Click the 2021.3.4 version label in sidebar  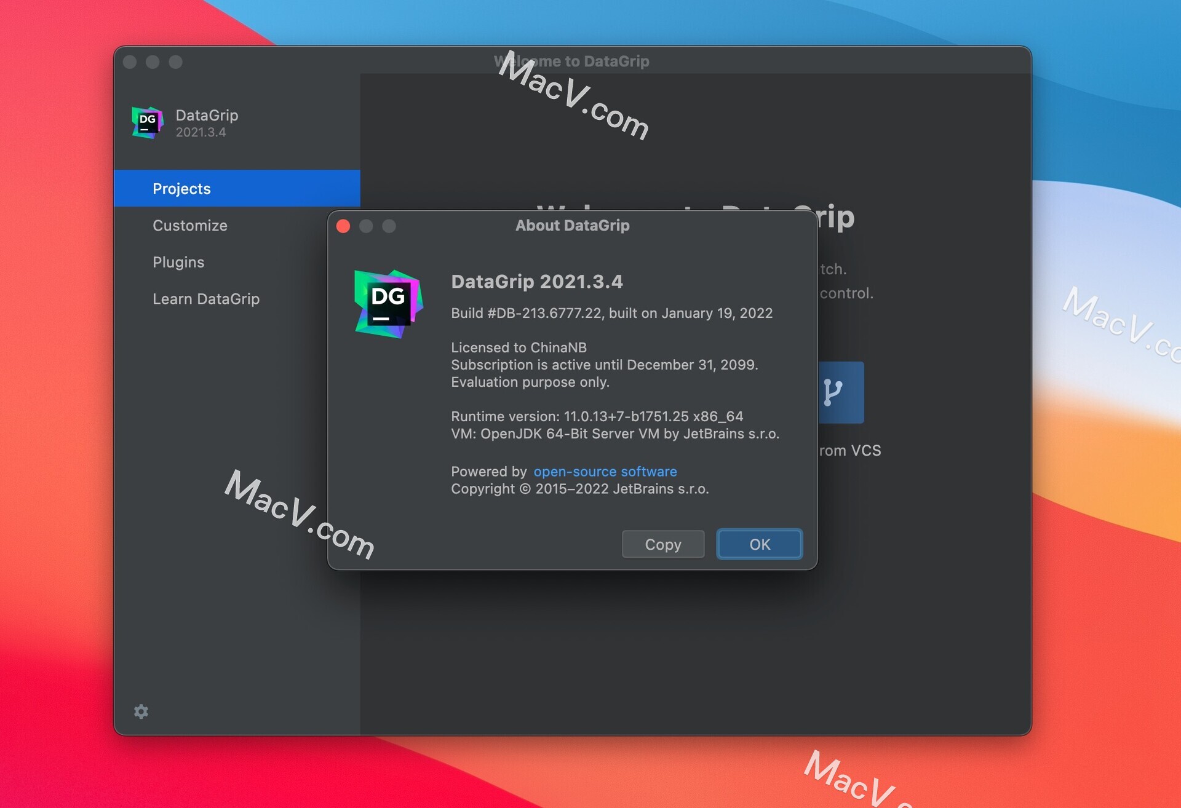pyautogui.click(x=201, y=132)
